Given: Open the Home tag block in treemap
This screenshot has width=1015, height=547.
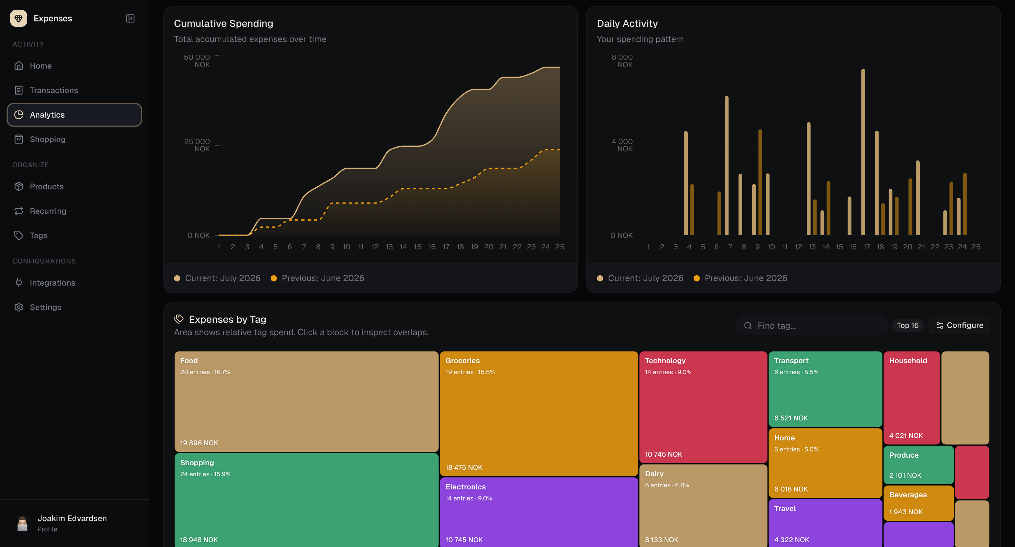Looking at the screenshot, I should point(825,463).
